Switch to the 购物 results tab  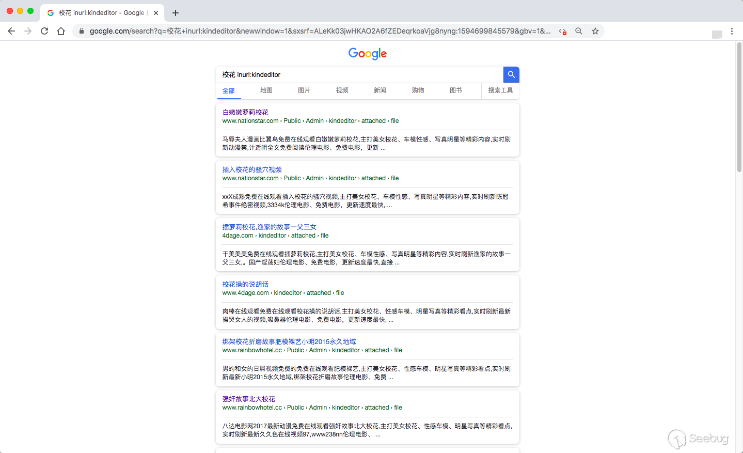[x=418, y=90]
